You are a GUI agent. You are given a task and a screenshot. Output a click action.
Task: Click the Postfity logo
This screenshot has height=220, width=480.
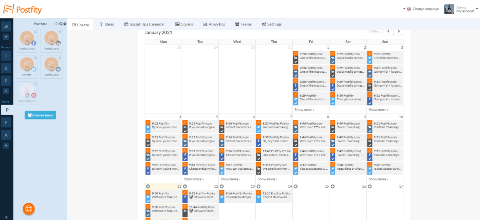[22, 9]
